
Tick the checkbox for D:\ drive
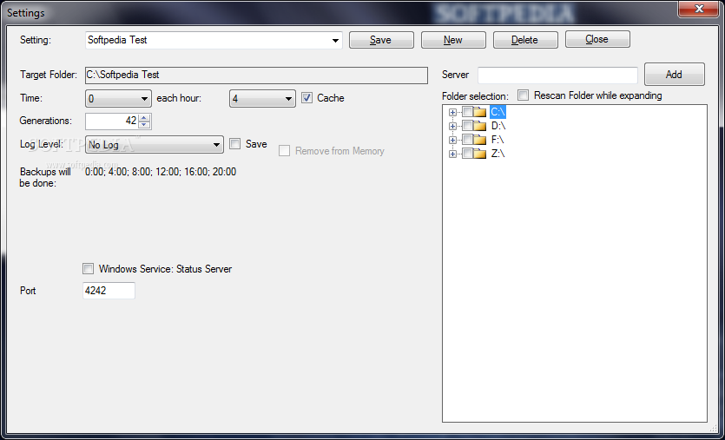pos(467,126)
